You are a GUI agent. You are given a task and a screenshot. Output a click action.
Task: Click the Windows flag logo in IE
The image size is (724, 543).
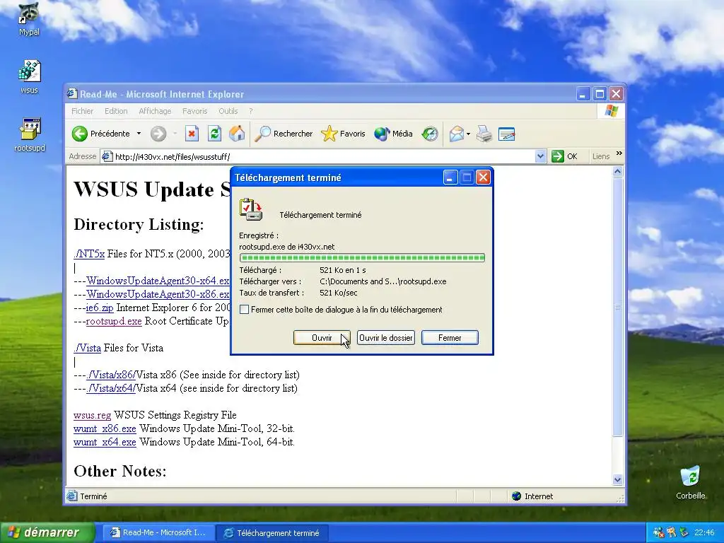click(x=612, y=111)
